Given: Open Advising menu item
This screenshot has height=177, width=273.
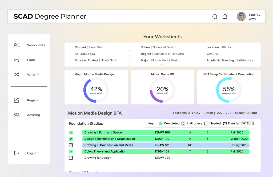Looking at the screenshot, I should [x=33, y=115].
